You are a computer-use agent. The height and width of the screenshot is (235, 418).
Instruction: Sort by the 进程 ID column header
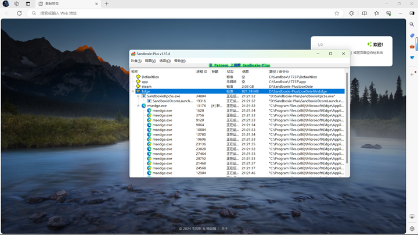point(203,72)
